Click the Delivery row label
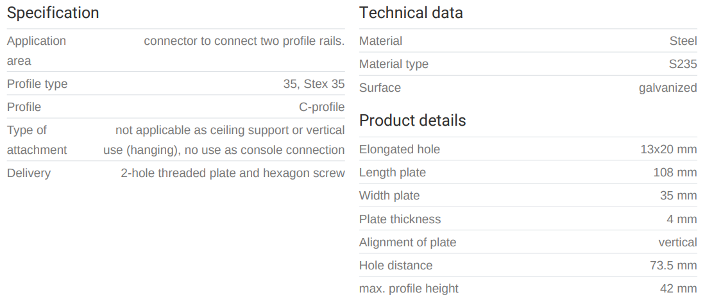 click(29, 173)
